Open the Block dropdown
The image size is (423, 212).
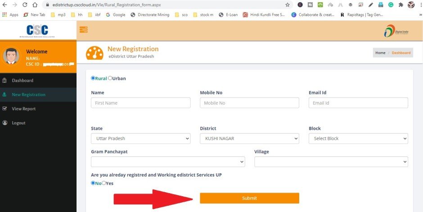click(x=358, y=138)
